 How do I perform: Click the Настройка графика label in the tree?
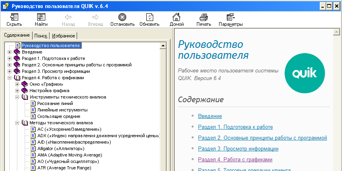pyautogui.click(x=49, y=91)
